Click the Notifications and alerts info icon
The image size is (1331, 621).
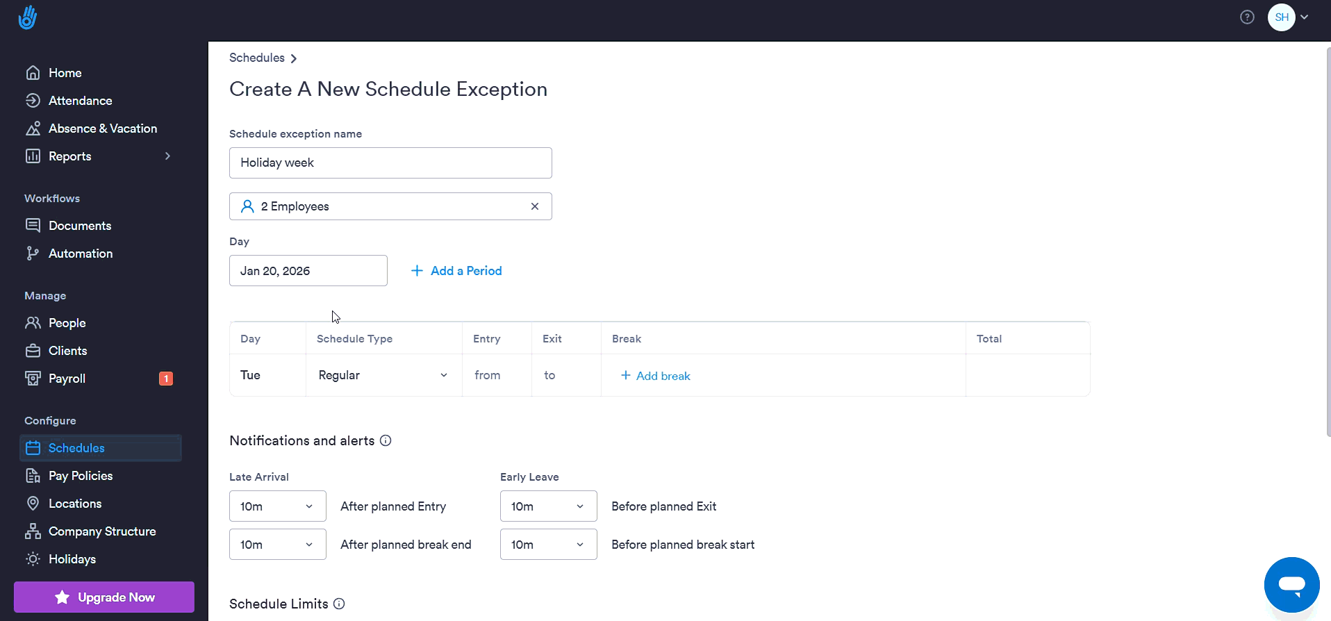click(x=386, y=440)
